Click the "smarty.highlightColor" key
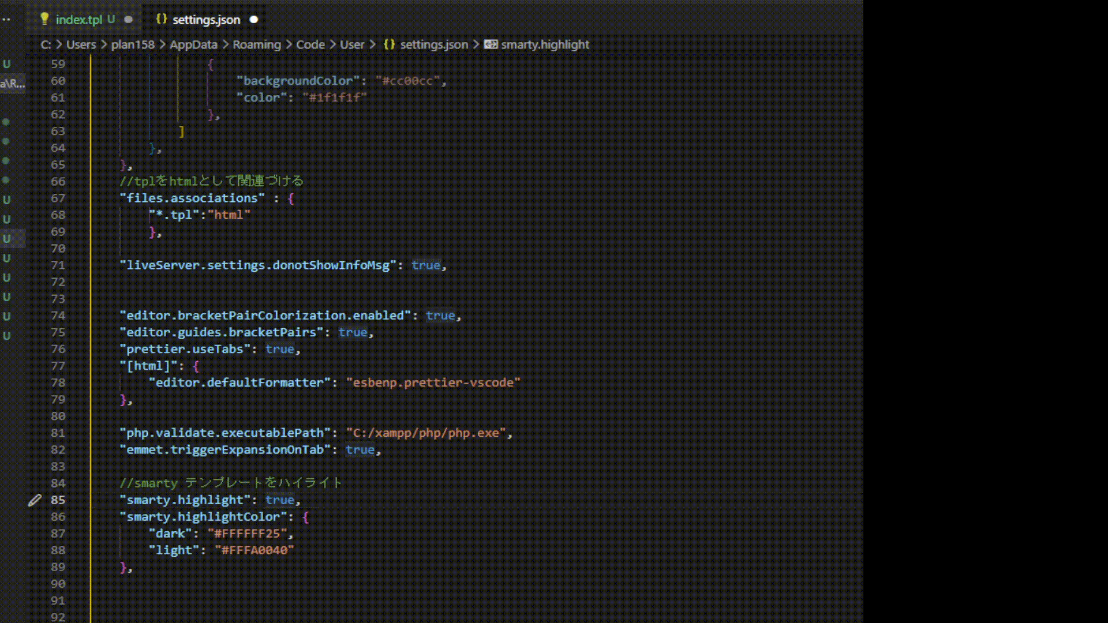The height and width of the screenshot is (623, 1108). (x=203, y=516)
